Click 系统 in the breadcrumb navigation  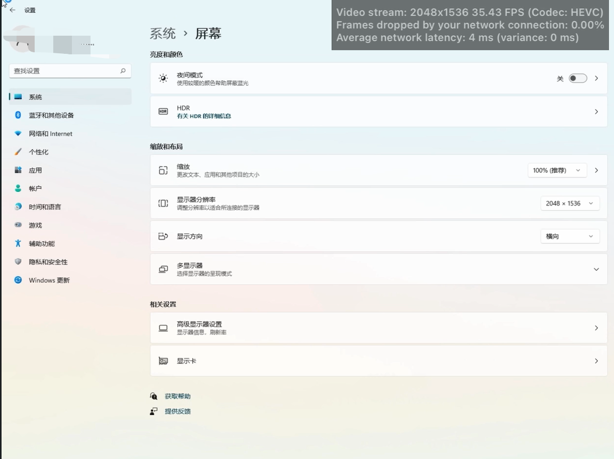click(163, 33)
